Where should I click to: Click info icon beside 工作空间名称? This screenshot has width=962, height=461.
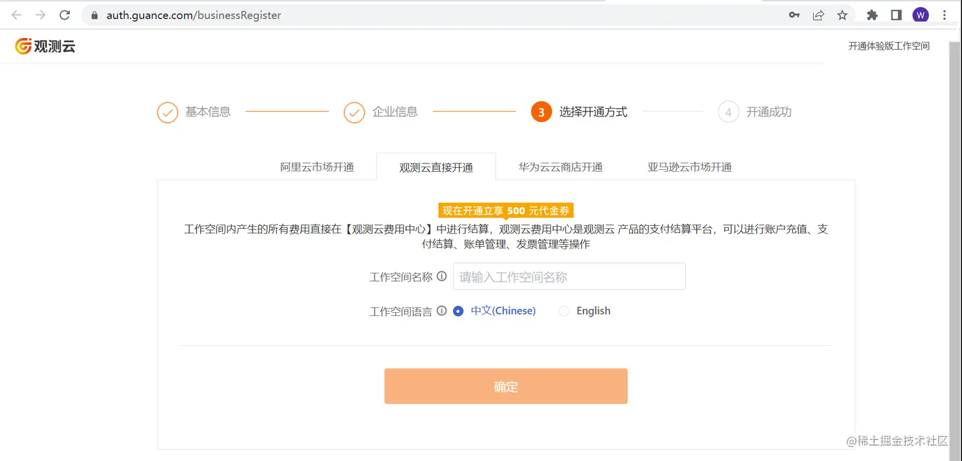[x=442, y=277]
